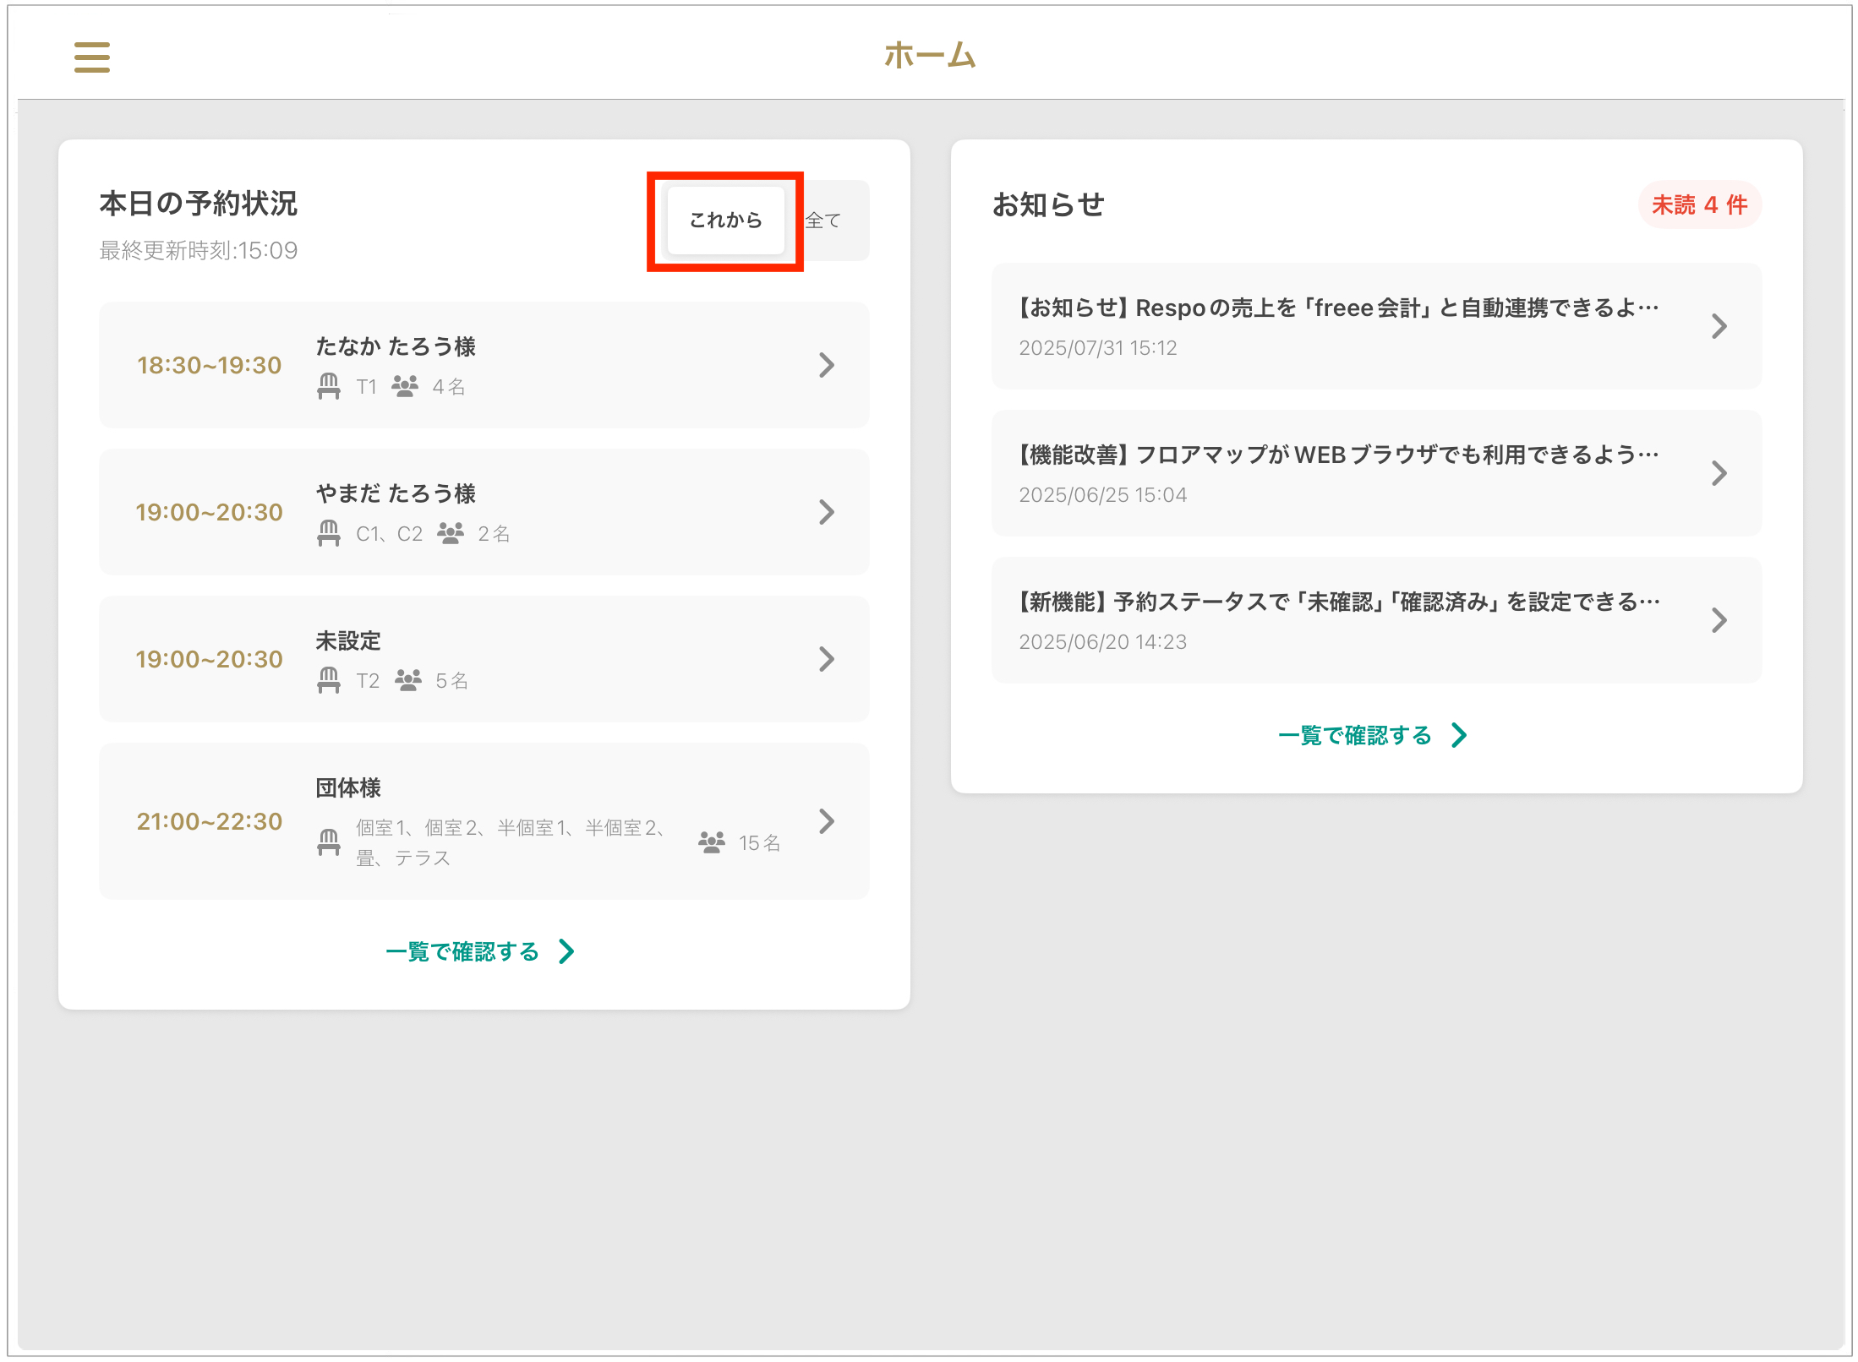The height and width of the screenshot is (1362, 1858).
Task: Open the hamburger menu icon
Action: click(x=91, y=57)
